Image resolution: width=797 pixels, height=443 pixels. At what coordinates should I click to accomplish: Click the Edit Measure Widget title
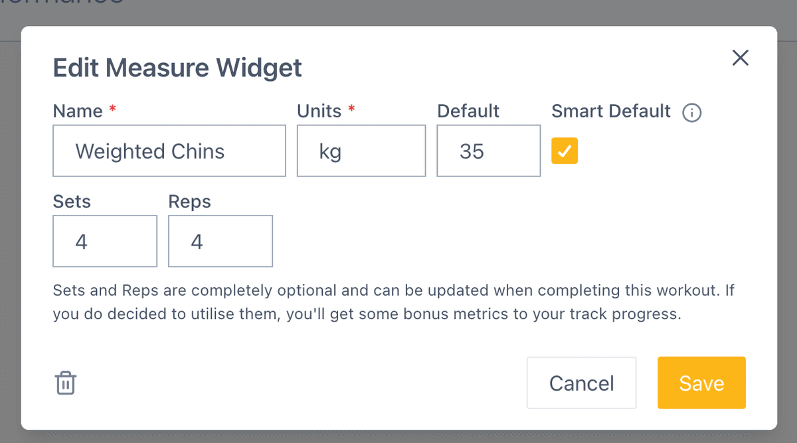click(x=177, y=68)
